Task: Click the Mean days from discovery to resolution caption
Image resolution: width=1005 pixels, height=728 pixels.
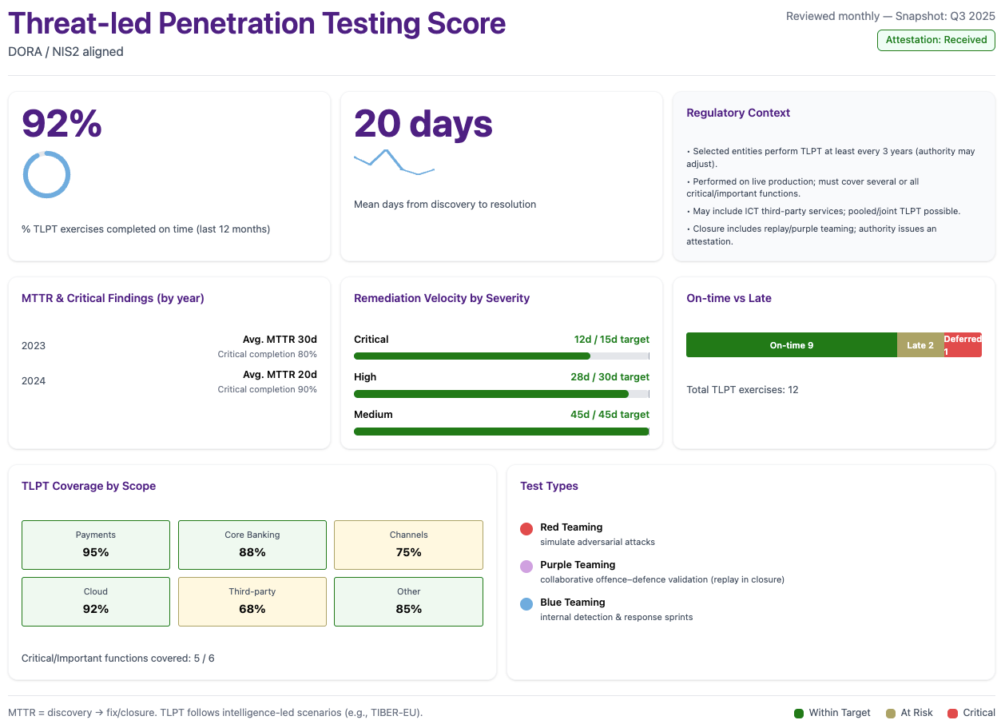Action: (x=445, y=205)
